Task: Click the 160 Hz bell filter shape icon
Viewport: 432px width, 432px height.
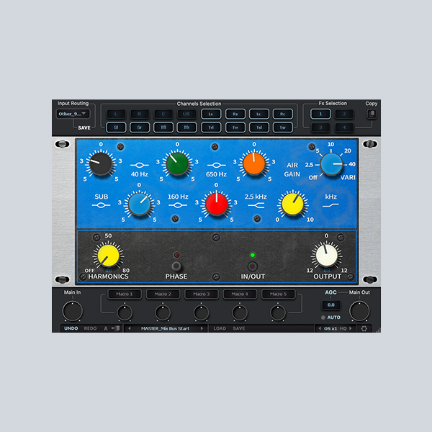Action: (178, 205)
